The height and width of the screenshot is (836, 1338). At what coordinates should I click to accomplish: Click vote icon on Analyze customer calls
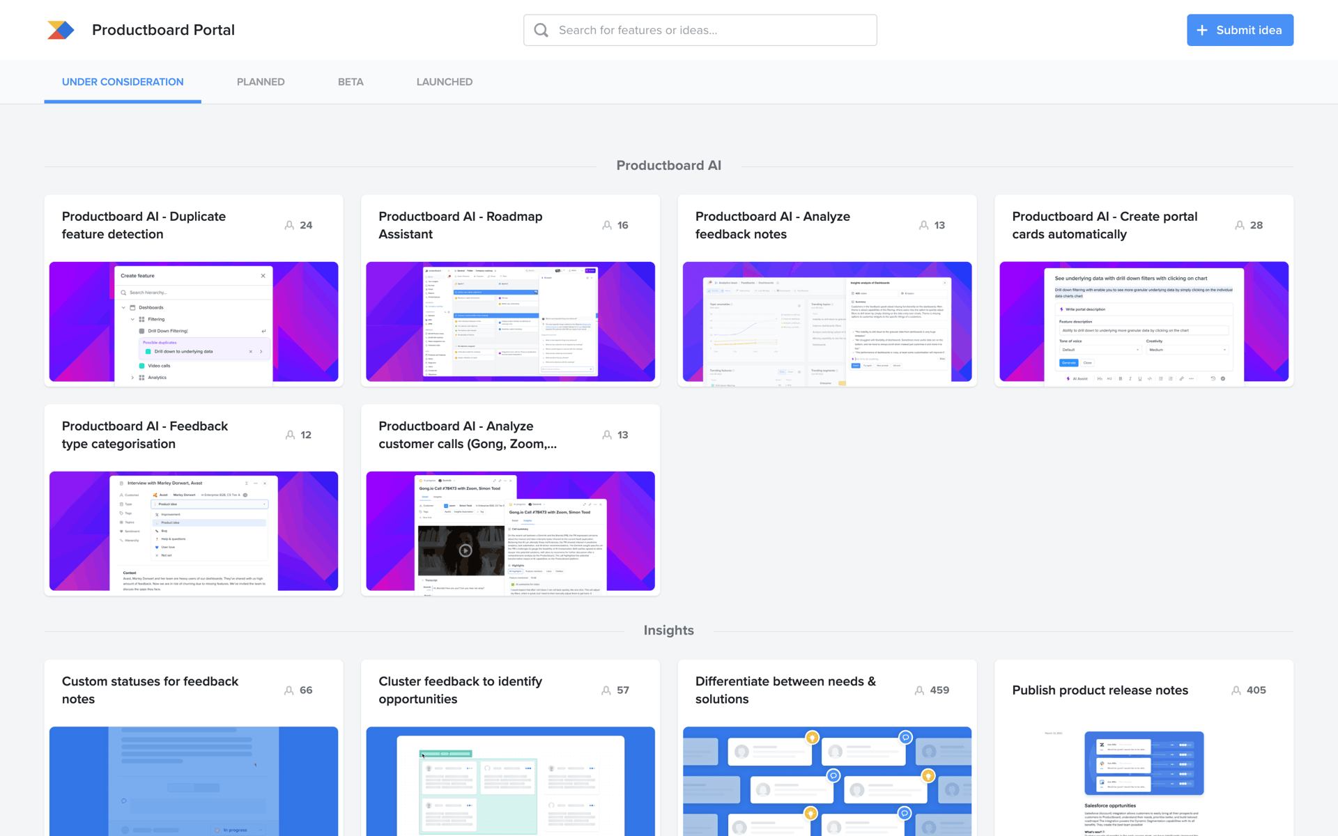click(x=607, y=435)
